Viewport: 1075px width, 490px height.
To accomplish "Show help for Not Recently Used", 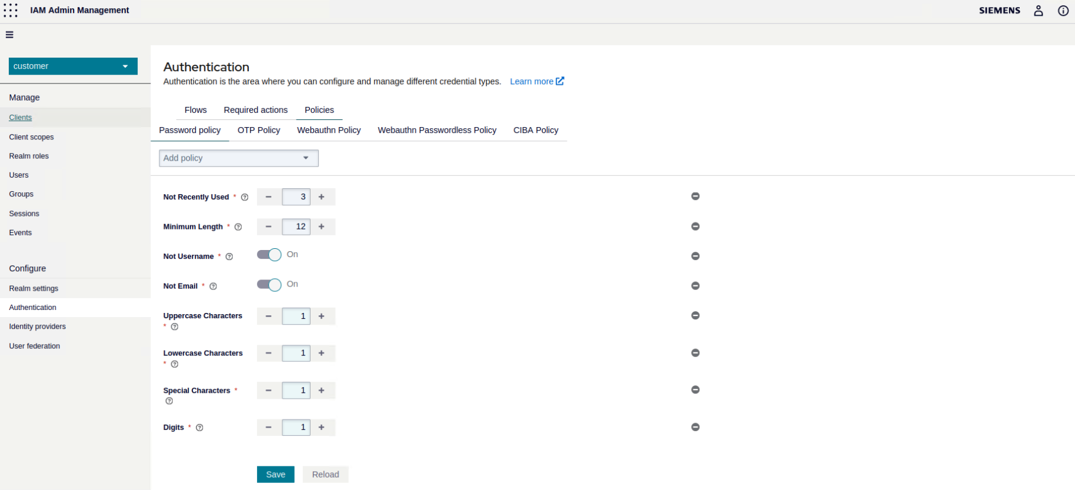I will point(245,198).
